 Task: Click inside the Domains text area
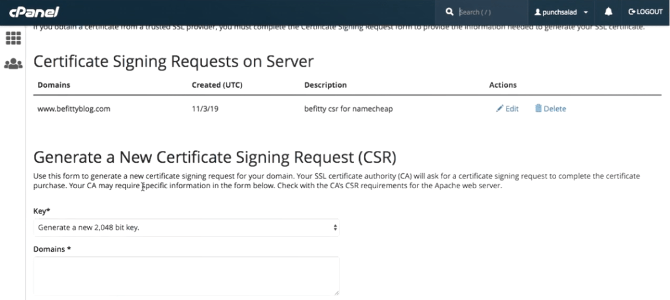186,276
